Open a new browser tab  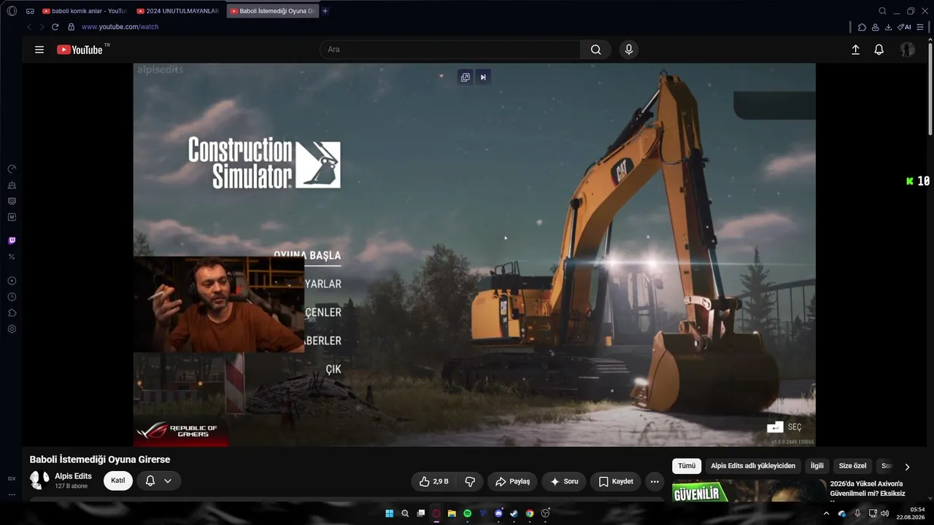(325, 11)
